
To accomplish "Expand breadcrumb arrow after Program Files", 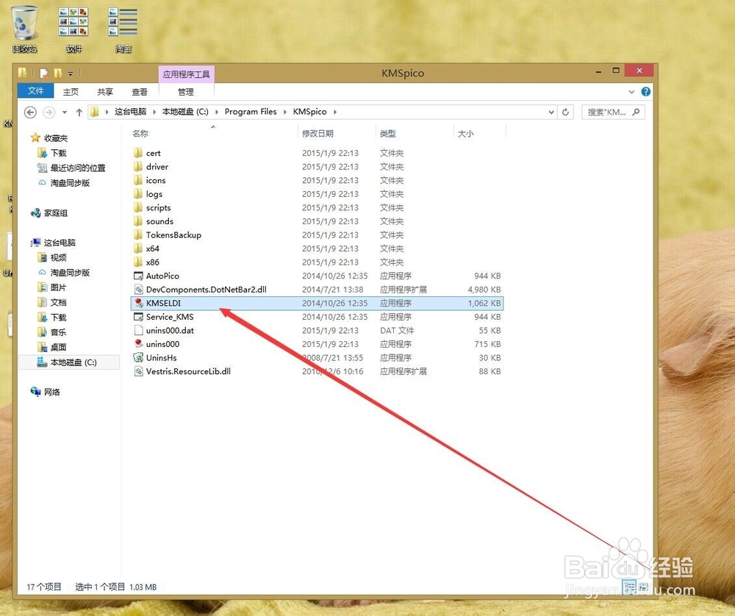I will tap(284, 112).
